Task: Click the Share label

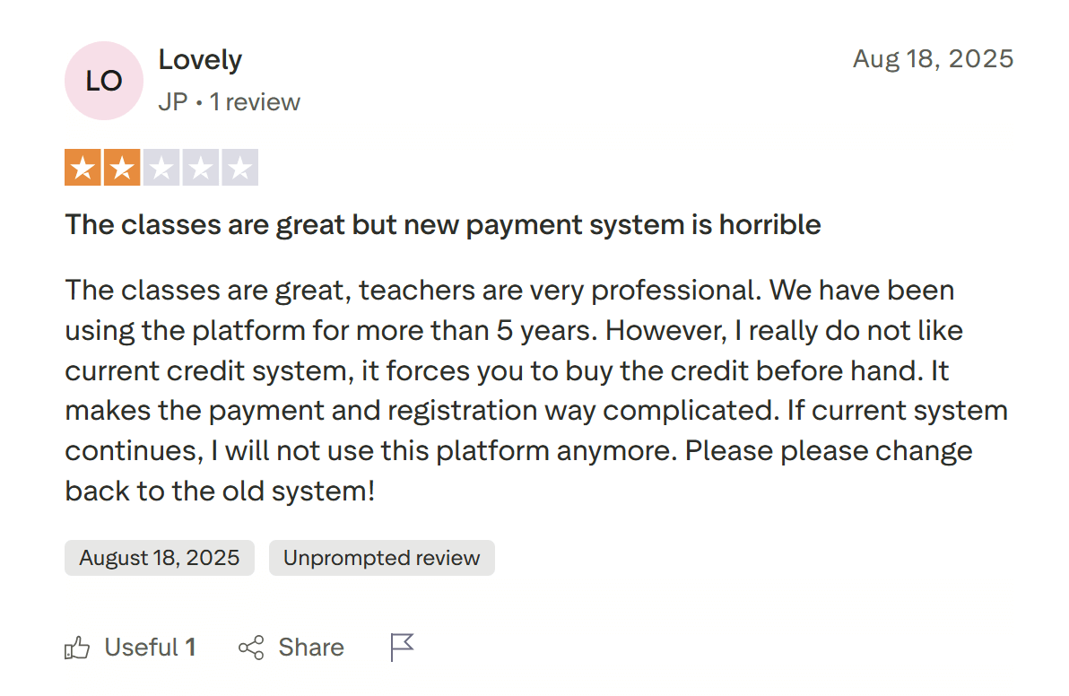Action: coord(310,648)
